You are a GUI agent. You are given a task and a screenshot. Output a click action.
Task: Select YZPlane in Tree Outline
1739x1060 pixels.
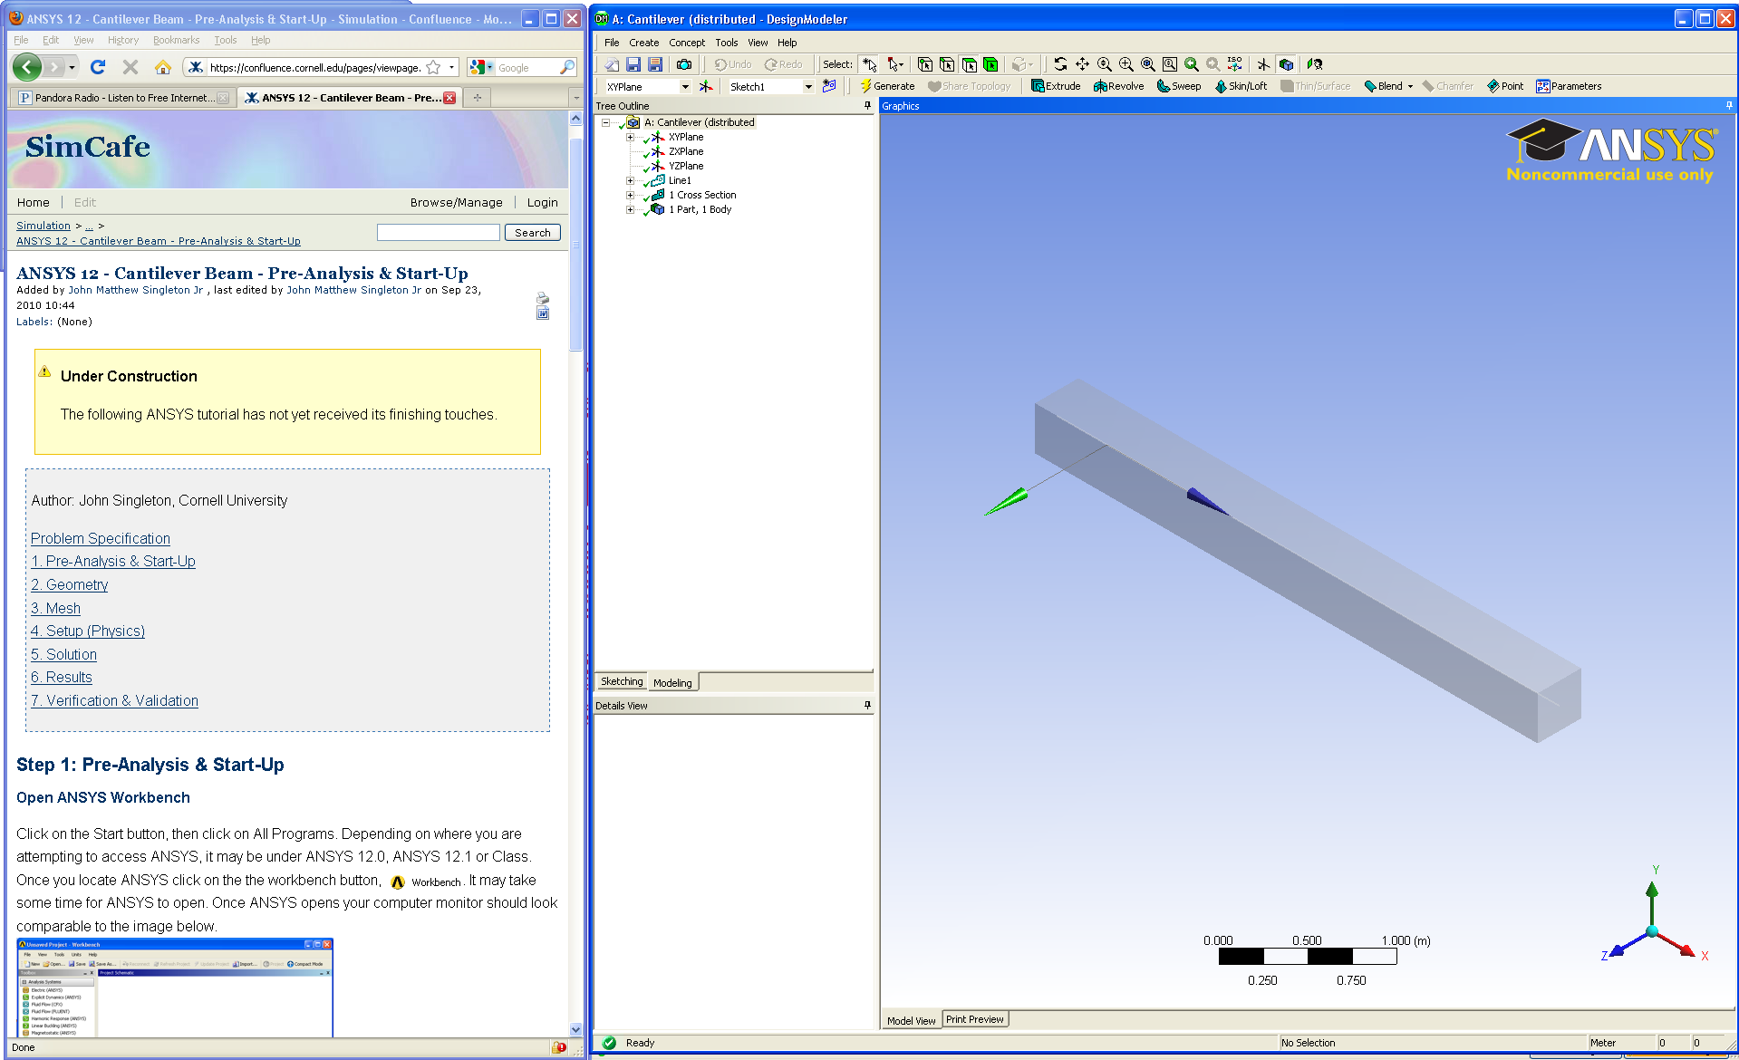point(686,166)
